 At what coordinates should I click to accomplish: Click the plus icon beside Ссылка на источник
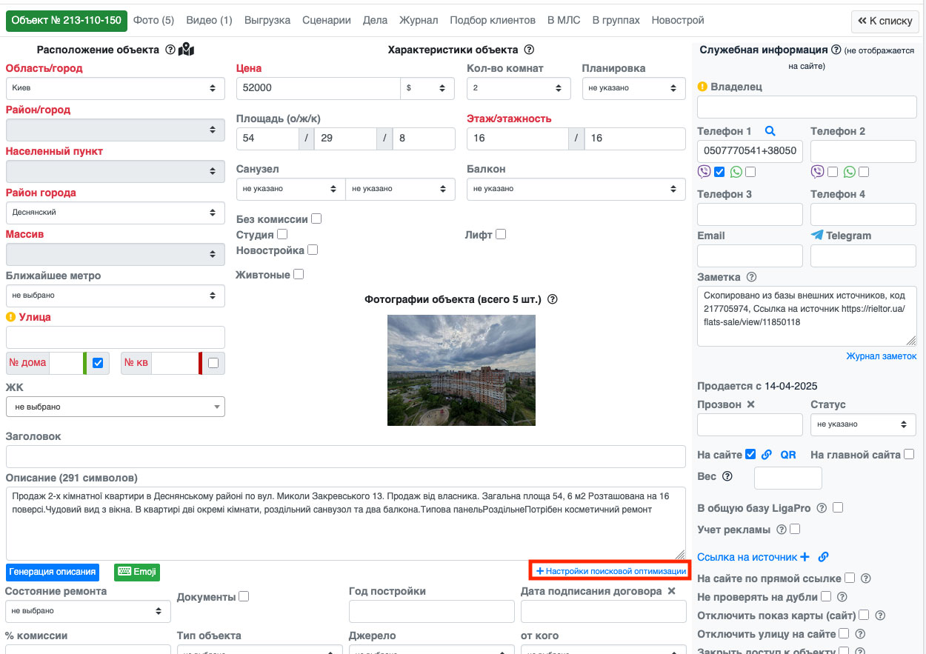(x=805, y=557)
